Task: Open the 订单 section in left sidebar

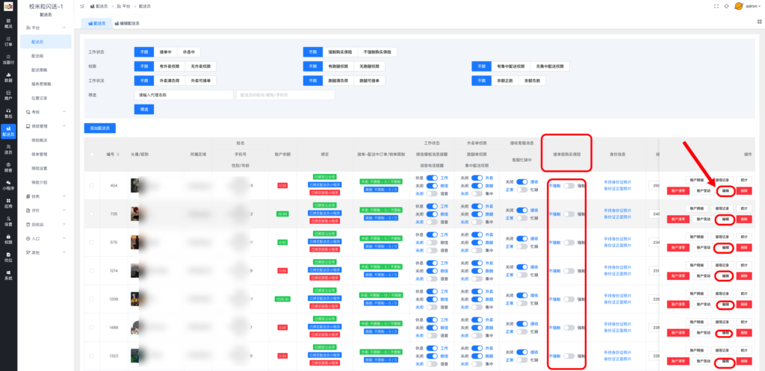Action: pyautogui.click(x=8, y=42)
